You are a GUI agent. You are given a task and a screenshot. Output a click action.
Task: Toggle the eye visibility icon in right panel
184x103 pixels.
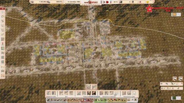pyautogui.click(x=162, y=84)
